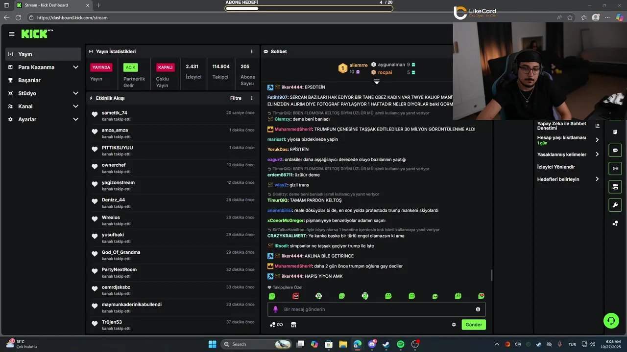The height and width of the screenshot is (352, 627).
Task: Open Hedefleri belirleyin settings
Action: (568, 179)
